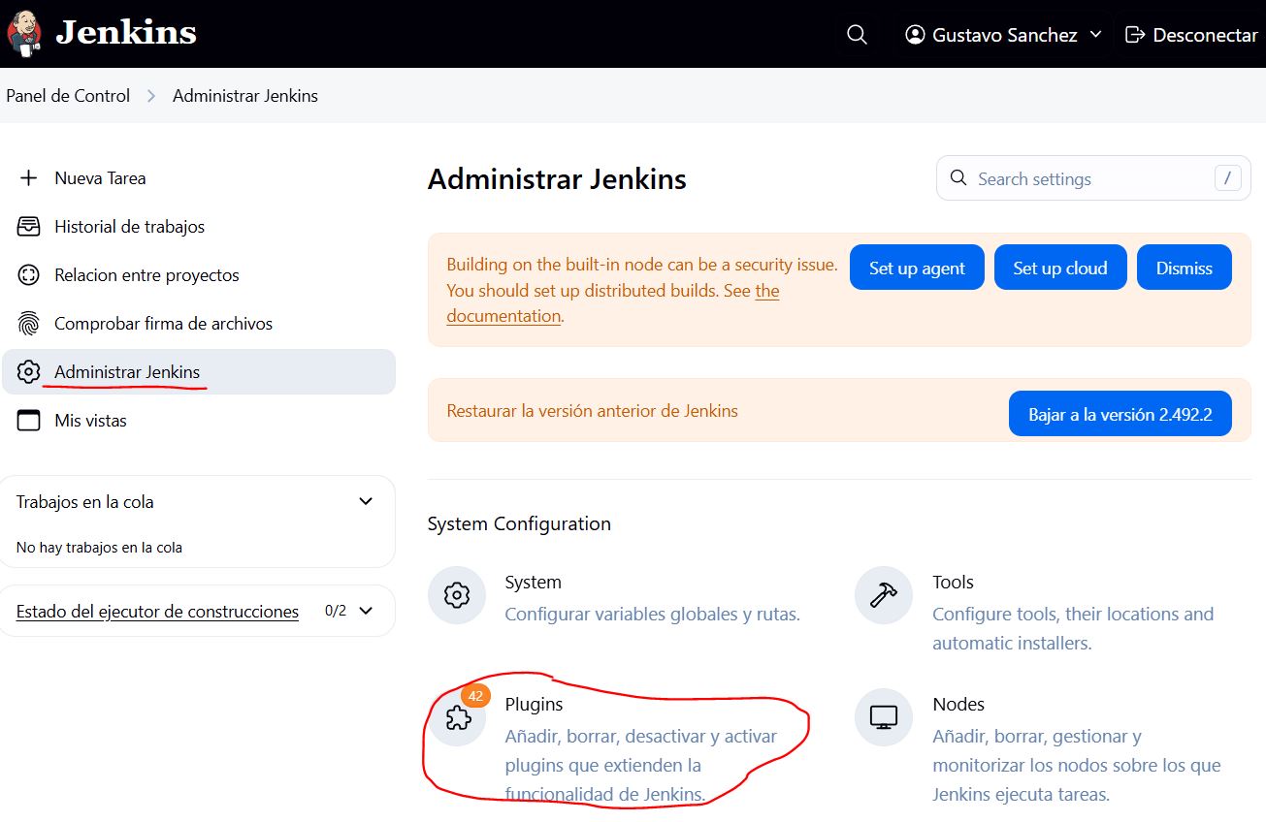Open Historial de trabajos via its icon

(x=28, y=226)
